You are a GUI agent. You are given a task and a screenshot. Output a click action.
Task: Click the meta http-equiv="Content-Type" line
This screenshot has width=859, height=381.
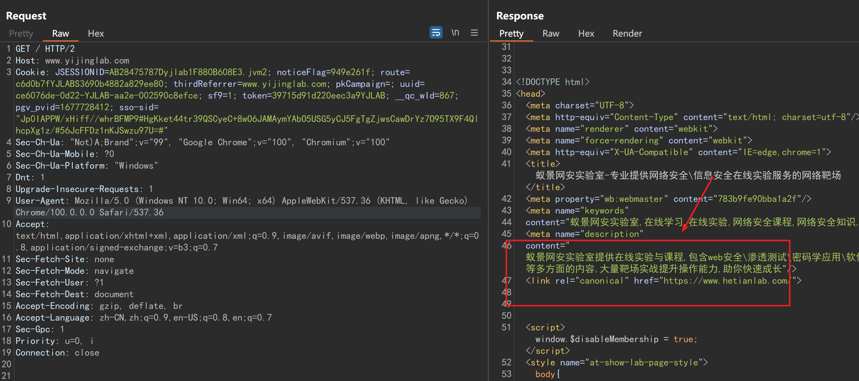pyautogui.click(x=692, y=117)
